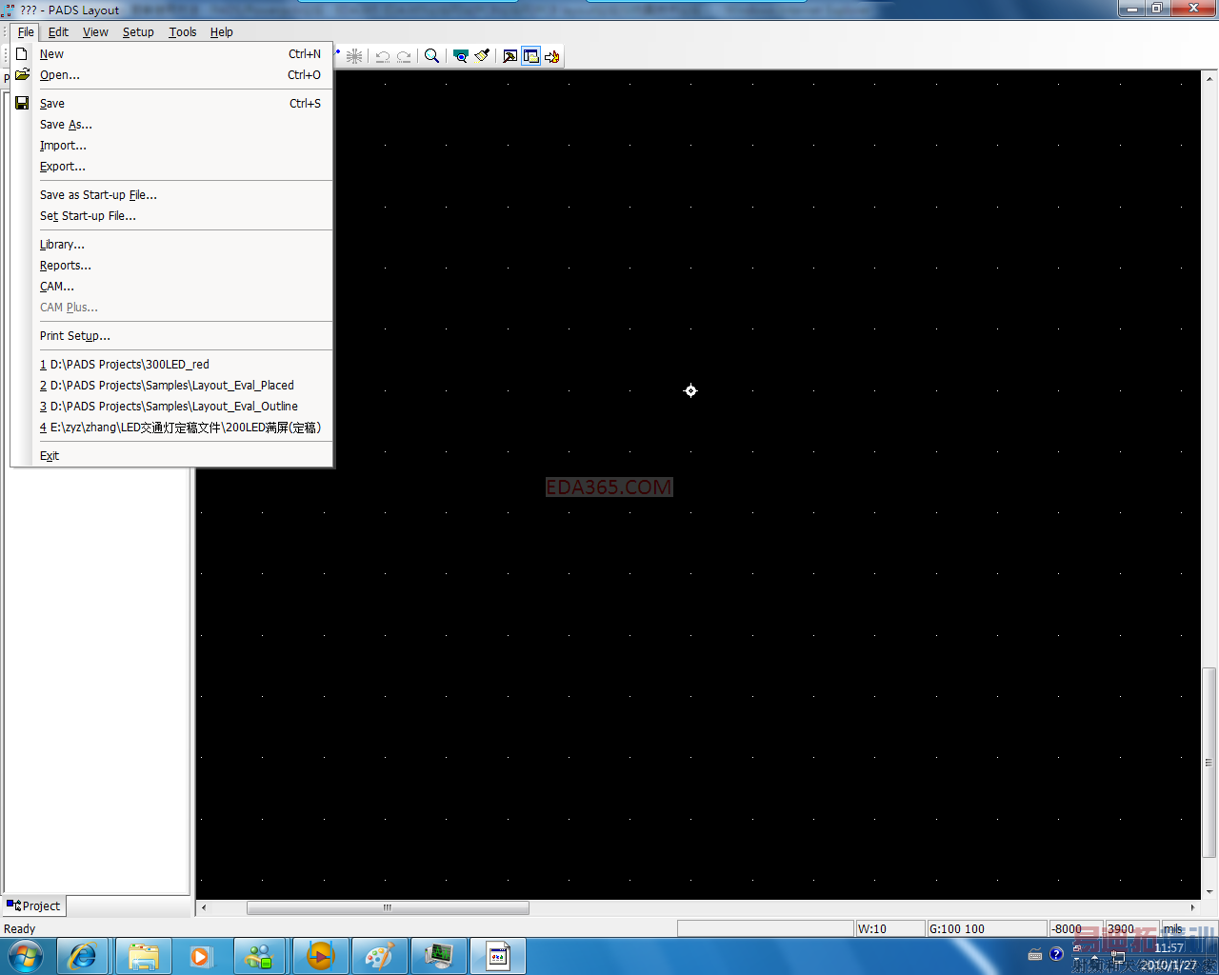
Task: Click the origin marker on the canvas
Action: tap(691, 390)
